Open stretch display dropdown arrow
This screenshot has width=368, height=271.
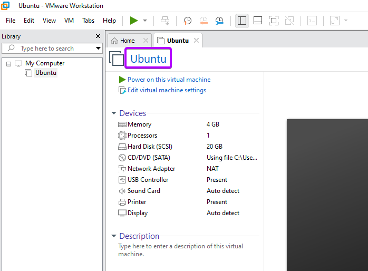point(346,21)
